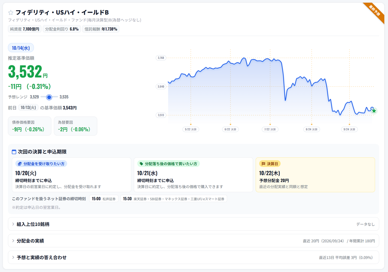Select the 10/14(水) date pill
Viewport: 388px width, 272px height.
tap(21, 48)
